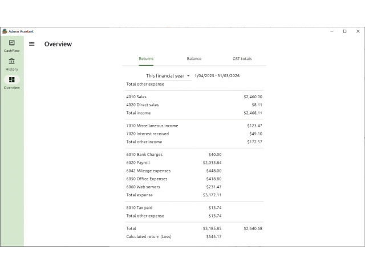
Task: Switch to the Returns tab
Action: (146, 59)
